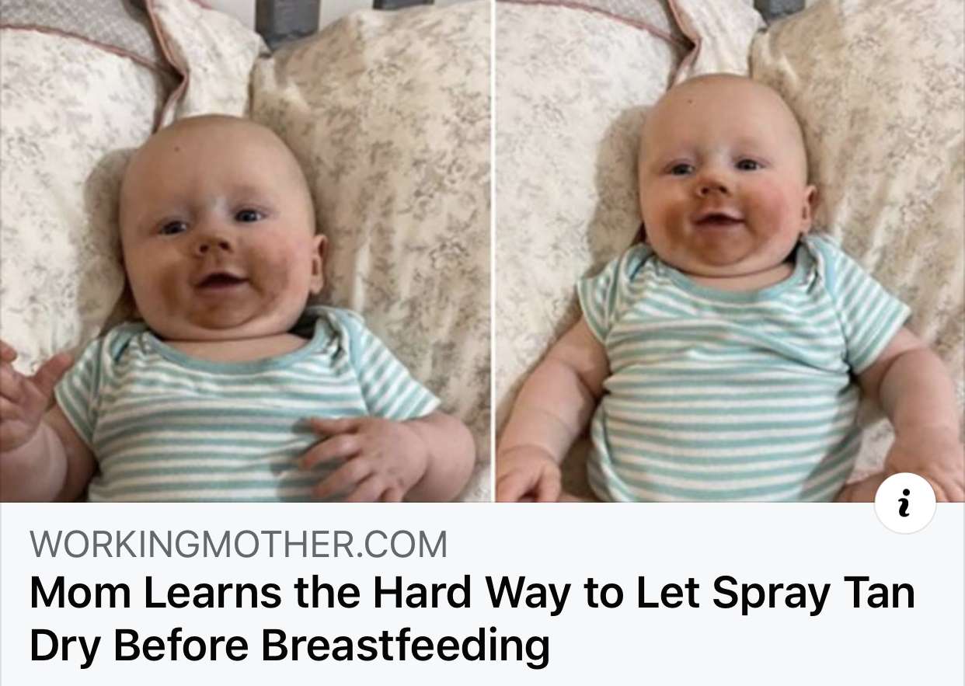The image size is (965, 686).
Task: Click the WORKINGMOTHER.COM source label
Action: (x=239, y=545)
